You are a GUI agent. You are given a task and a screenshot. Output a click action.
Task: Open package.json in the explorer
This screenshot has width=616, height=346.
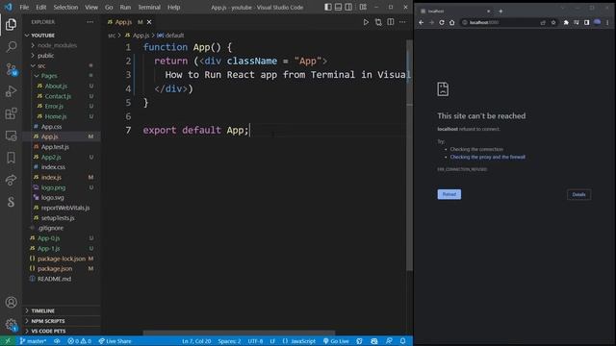tap(55, 269)
